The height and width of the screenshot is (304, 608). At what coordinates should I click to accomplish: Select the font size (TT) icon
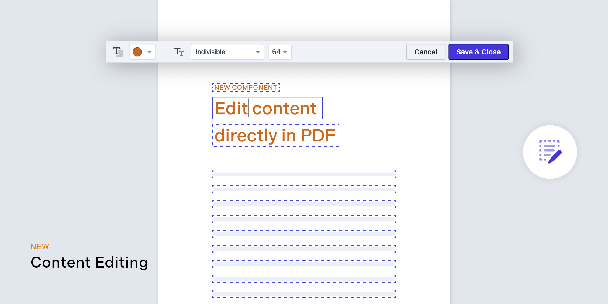pos(179,52)
